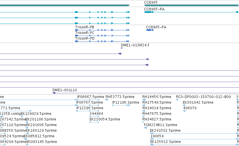The width and height of the screenshot is (239, 146).
Task: Click the small DME1-013M24.F purple arrow glyph
Action: [x=122, y=48]
